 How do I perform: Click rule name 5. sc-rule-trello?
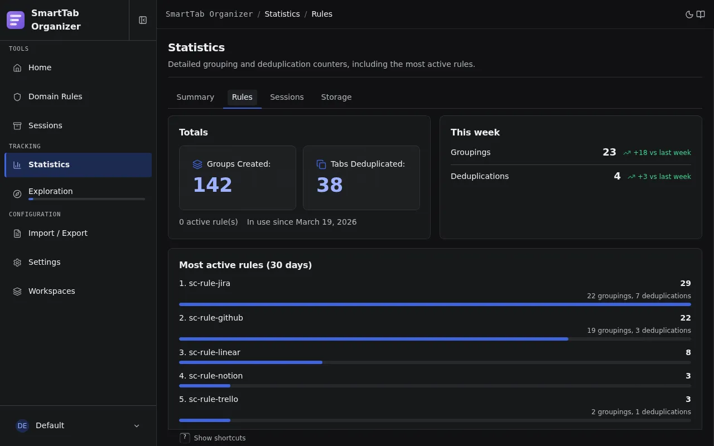point(209,399)
